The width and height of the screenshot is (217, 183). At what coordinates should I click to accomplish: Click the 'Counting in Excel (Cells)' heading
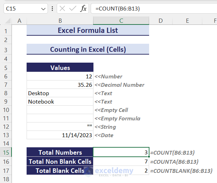(x=88, y=49)
